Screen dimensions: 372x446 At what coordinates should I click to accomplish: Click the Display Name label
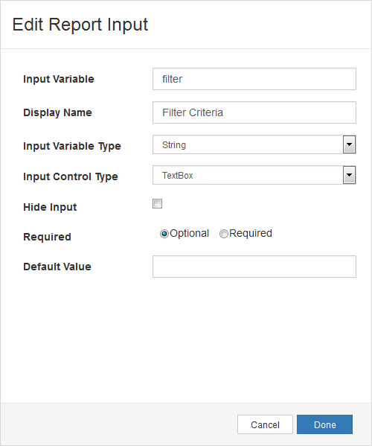(x=58, y=112)
